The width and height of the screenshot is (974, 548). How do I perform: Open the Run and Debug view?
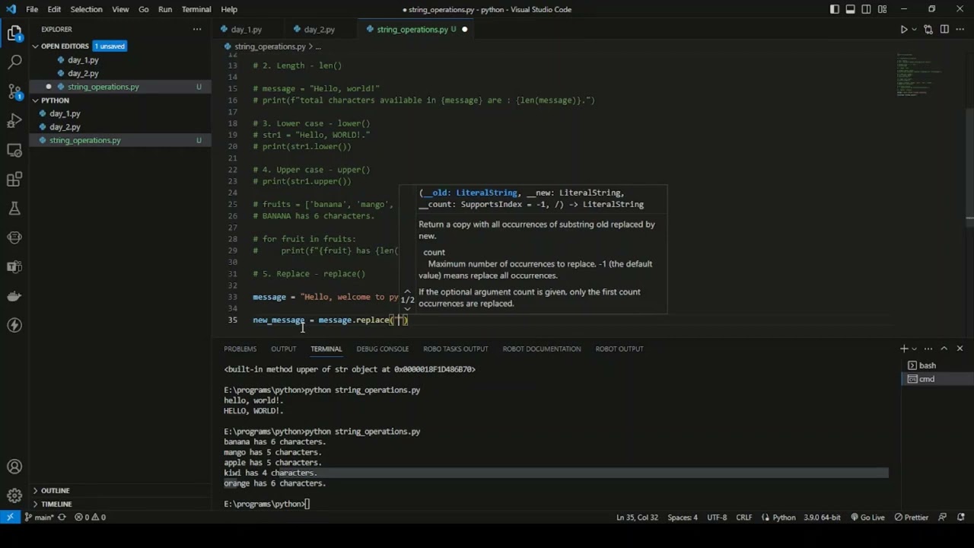14,121
